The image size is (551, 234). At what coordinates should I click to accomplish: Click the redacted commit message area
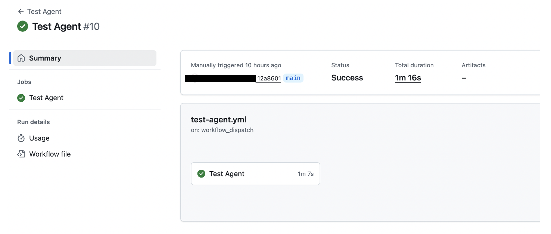pos(220,78)
